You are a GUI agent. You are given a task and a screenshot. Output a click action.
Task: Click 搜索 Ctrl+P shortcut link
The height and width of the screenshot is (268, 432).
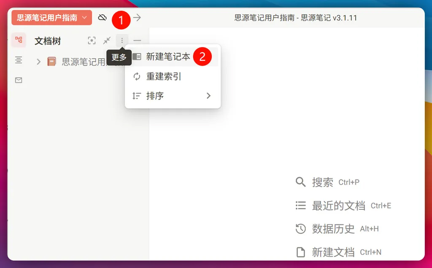pos(327,182)
